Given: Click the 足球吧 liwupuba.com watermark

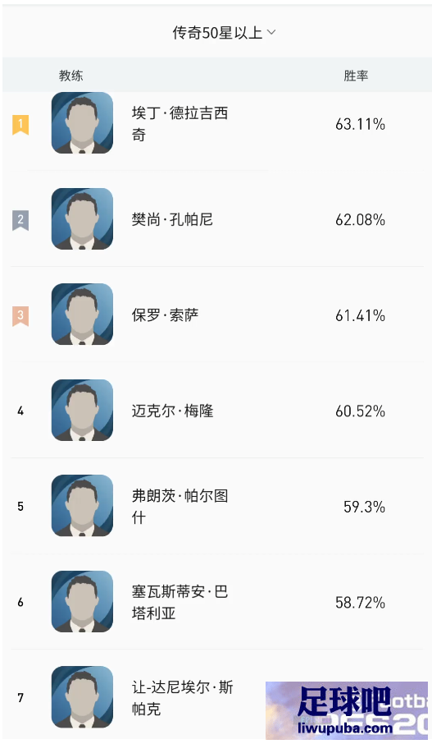Looking at the screenshot, I should click(x=348, y=710).
